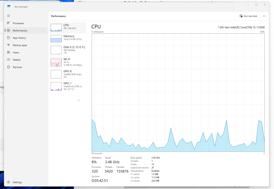Click the Users people icon
274x189 pixels.
pyautogui.click(x=8, y=52)
